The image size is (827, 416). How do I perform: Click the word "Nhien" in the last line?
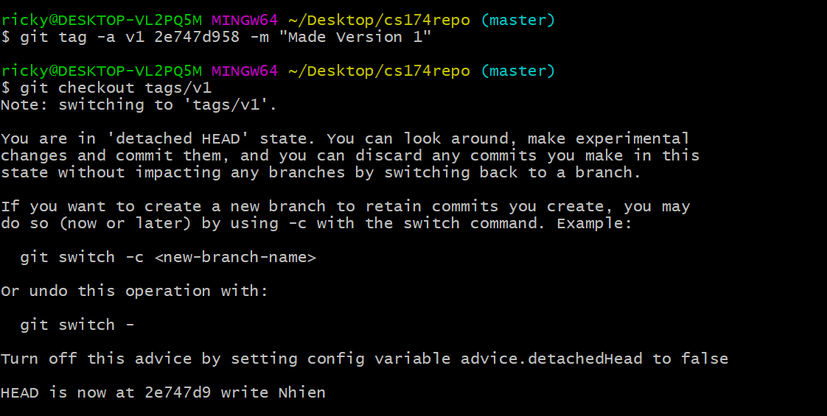tap(301, 392)
